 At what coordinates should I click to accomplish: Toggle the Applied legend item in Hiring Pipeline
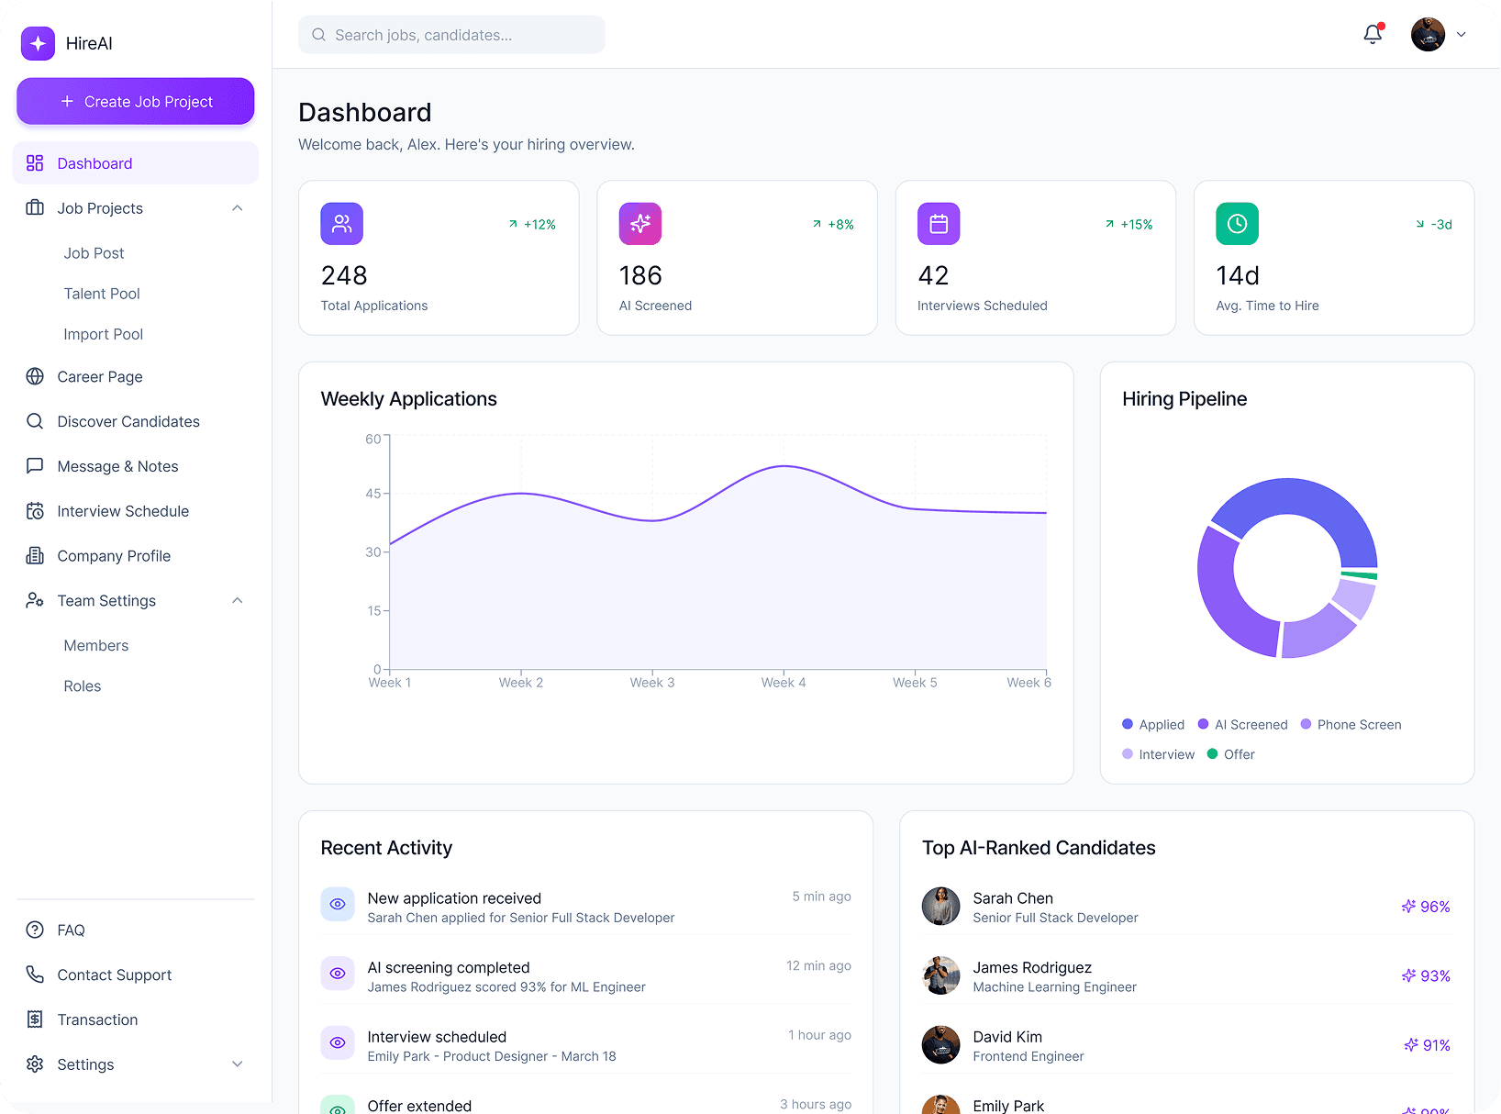tap(1153, 724)
